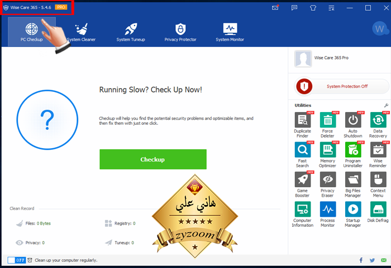The width and height of the screenshot is (391, 268).
Task: Click the green email icon in status bar
Action: [x=384, y=260]
